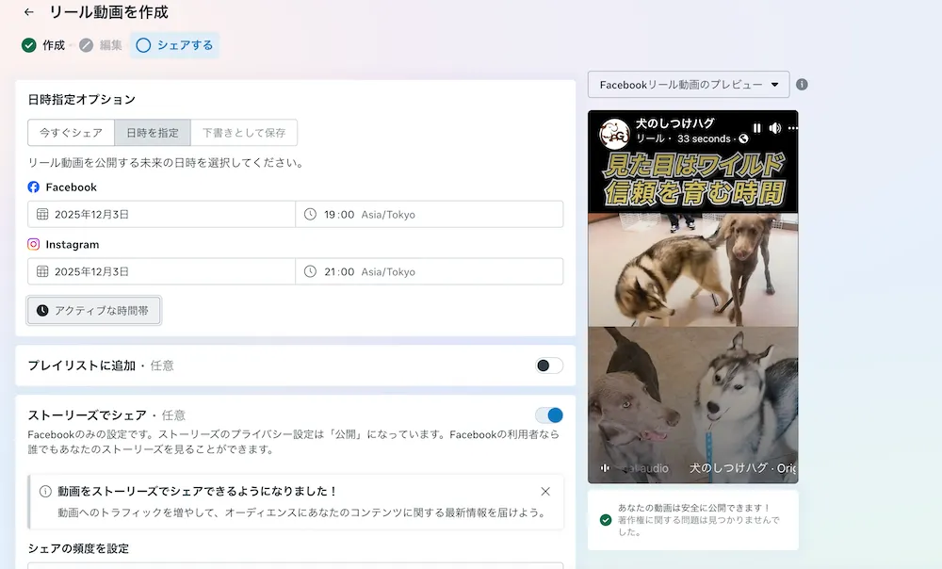
Task: Turn off the ストーリーズでシェア toggle
Action: (547, 415)
